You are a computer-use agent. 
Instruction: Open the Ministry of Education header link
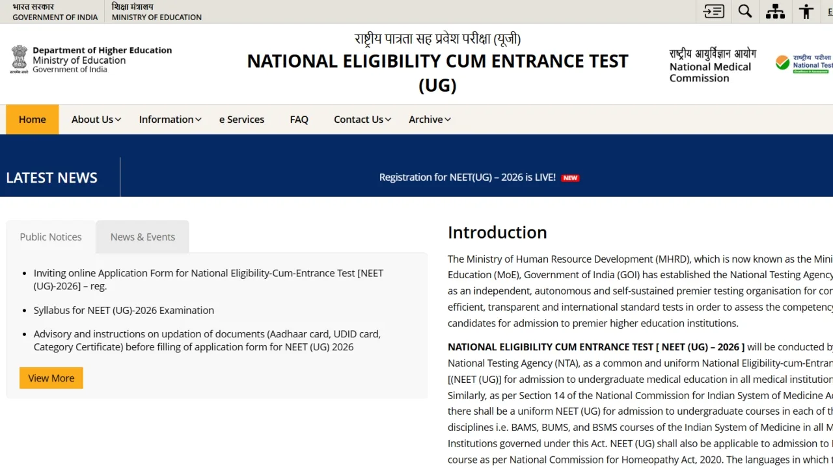(156, 11)
